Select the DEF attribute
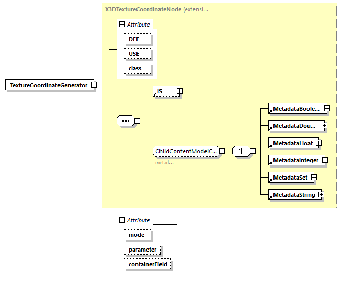The image size is (342, 284). [137, 39]
